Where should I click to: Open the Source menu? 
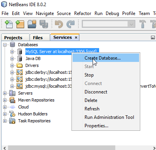click(64, 13)
